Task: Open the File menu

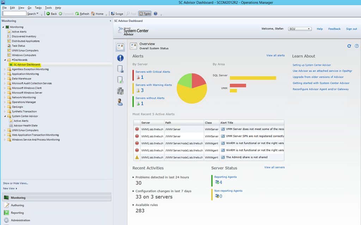Action: pos(4,8)
